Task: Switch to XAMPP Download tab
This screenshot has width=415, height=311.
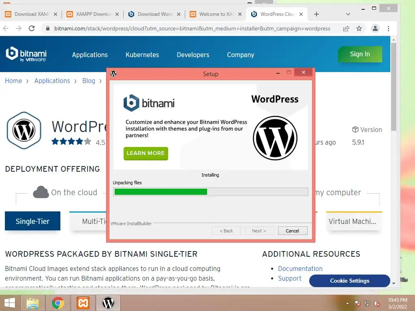Action: click(93, 14)
